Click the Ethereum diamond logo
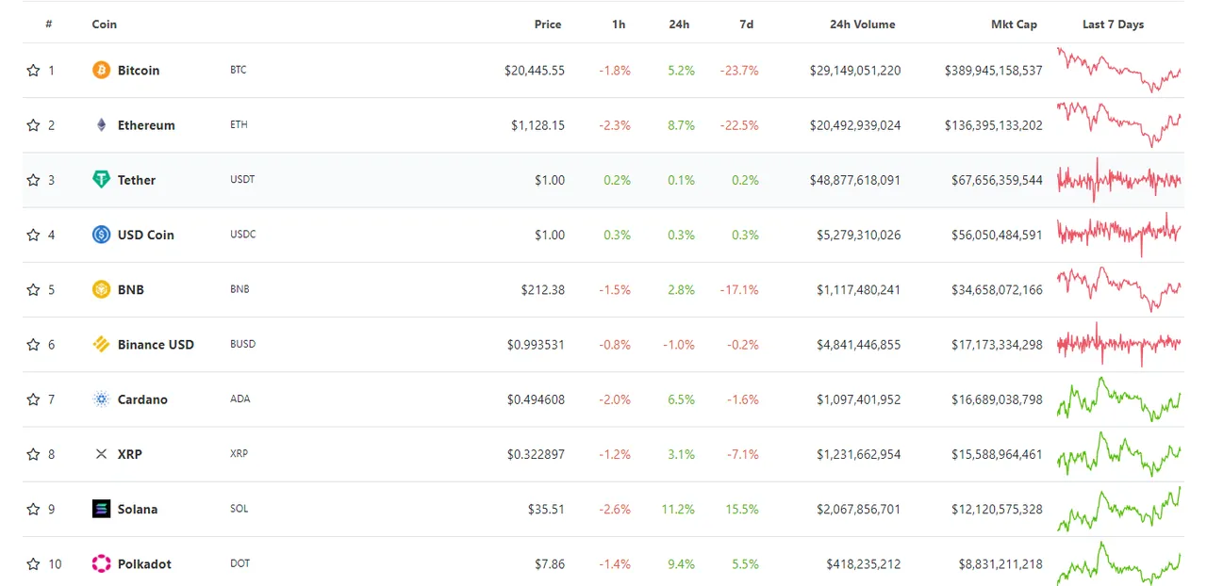Image resolution: width=1207 pixels, height=586 pixels. pos(101,124)
